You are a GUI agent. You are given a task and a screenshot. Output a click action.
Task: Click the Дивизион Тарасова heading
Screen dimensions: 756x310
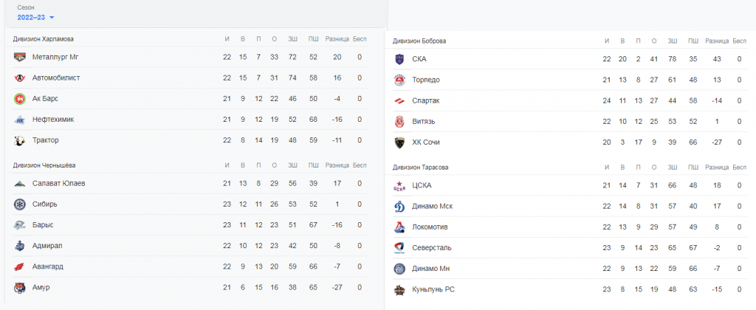[x=420, y=168]
